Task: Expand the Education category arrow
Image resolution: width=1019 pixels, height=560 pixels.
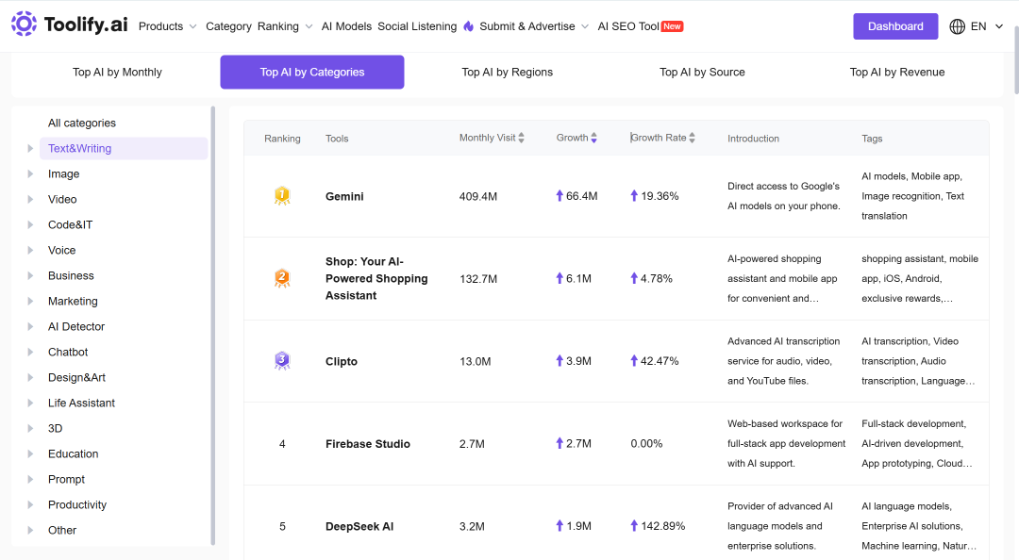Action: pos(30,453)
